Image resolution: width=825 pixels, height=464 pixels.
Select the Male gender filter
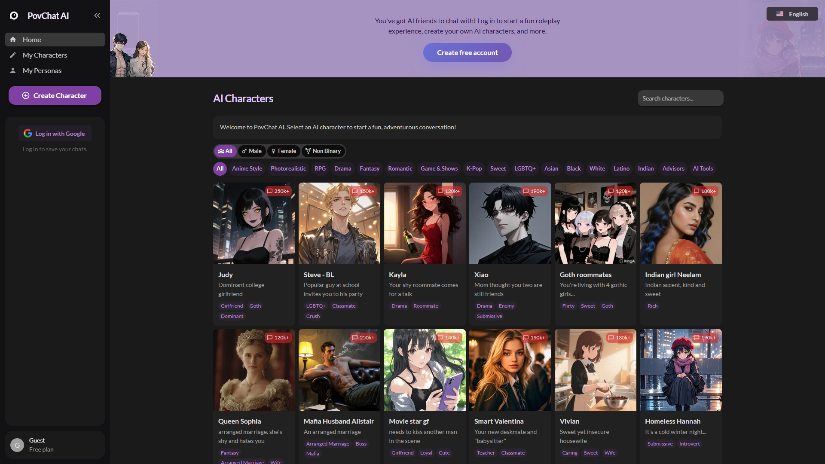pyautogui.click(x=252, y=151)
